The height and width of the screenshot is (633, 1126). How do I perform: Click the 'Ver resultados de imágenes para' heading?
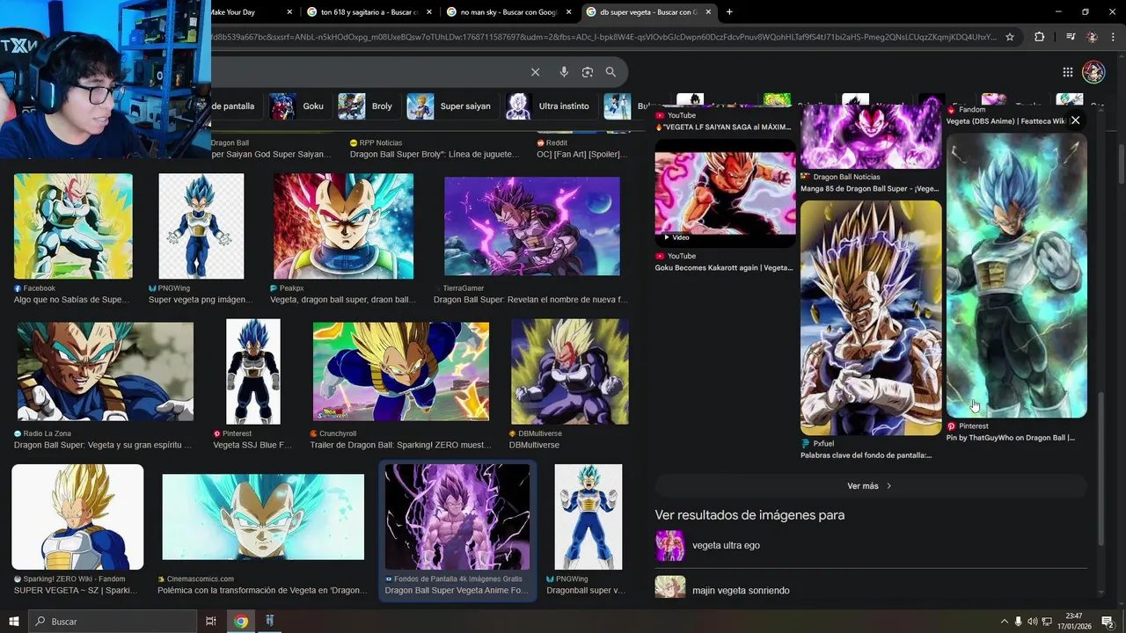coord(749,515)
